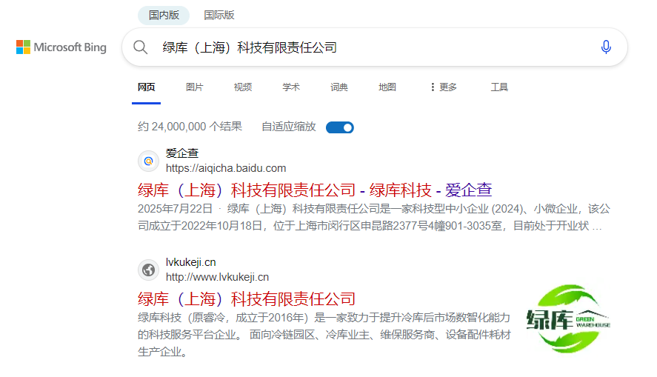
Task: Open the 图片 results tab
Action: (194, 87)
